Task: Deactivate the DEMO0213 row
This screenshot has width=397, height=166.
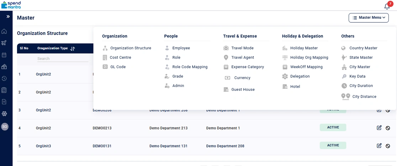Action: pyautogui.click(x=388, y=128)
